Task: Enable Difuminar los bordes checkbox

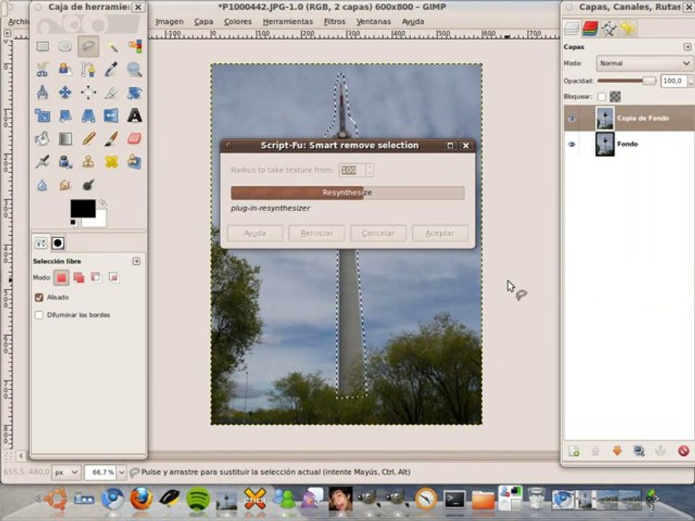Action: coord(39,315)
